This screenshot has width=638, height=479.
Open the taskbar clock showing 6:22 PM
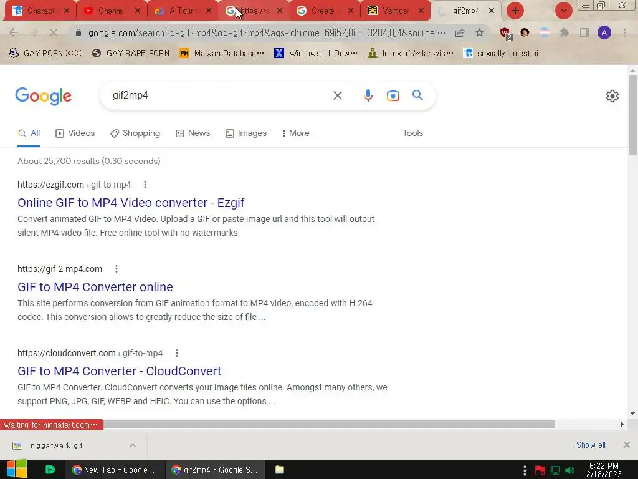pos(604,470)
